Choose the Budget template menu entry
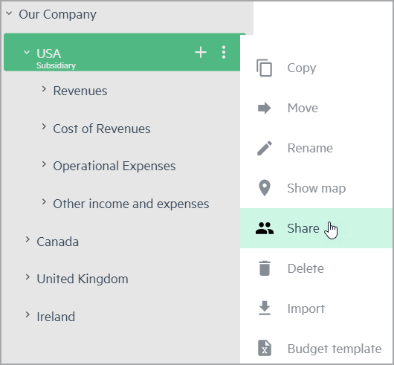 pos(317,349)
